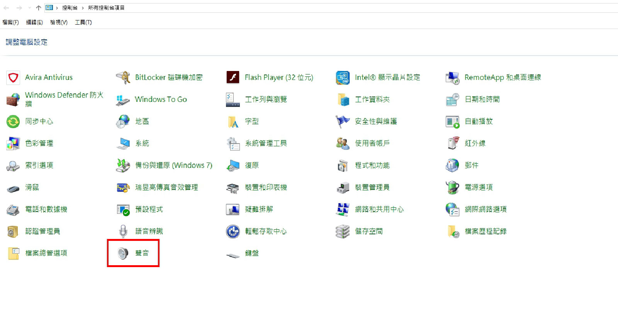Click the 郵件 mail icon
618x320 pixels.
pos(452,166)
